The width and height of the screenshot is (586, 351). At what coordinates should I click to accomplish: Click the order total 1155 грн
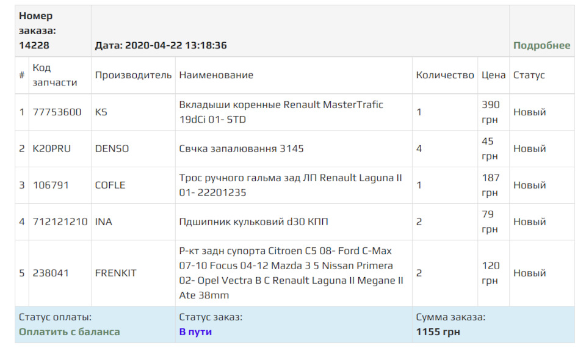pyautogui.click(x=438, y=332)
